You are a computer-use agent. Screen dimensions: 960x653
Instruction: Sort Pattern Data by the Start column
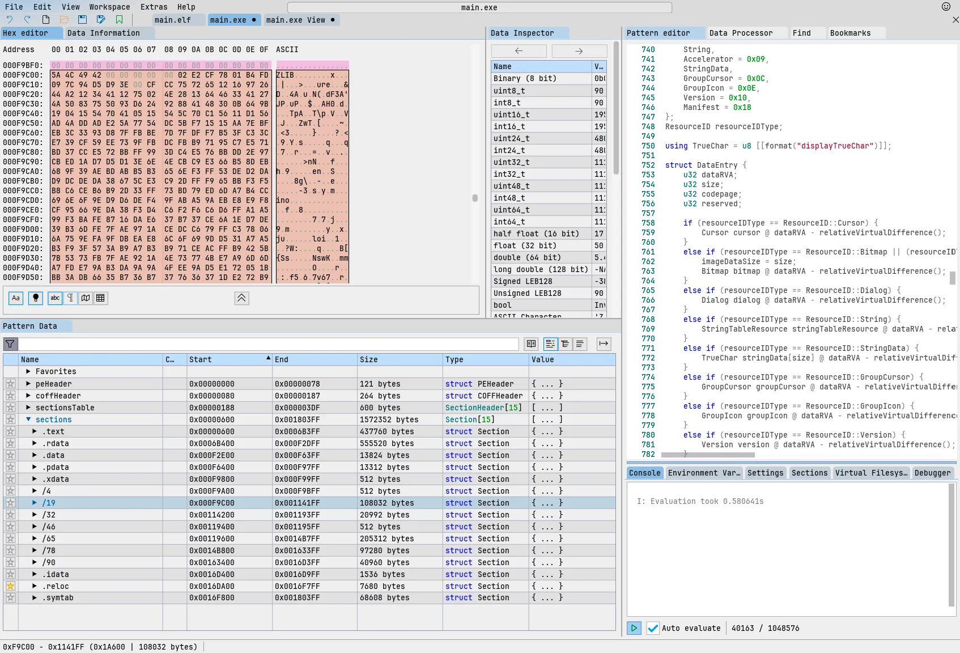coord(230,359)
